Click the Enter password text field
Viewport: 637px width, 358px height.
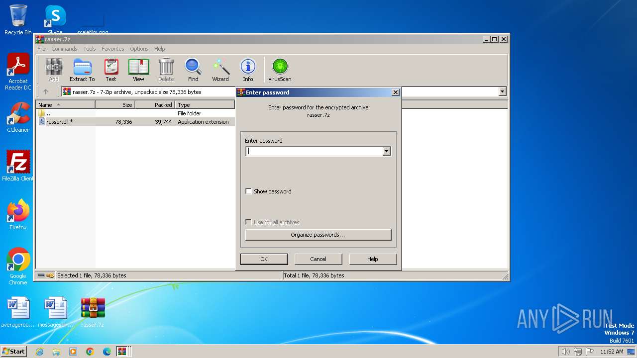(314, 152)
